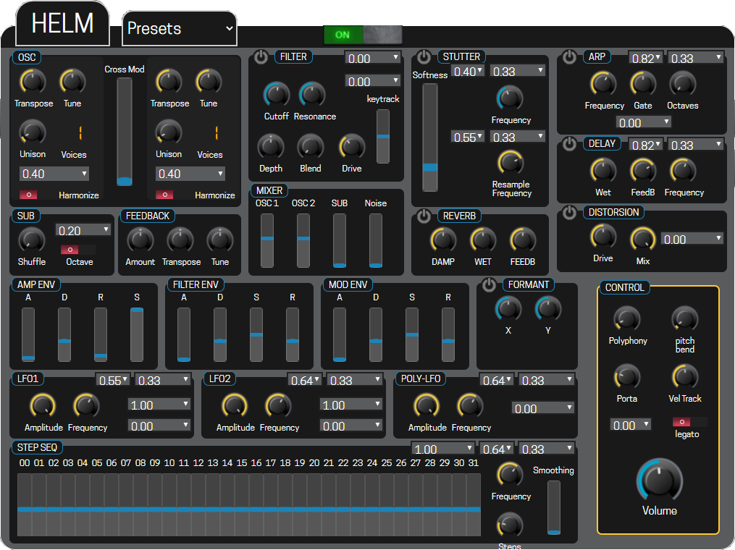Click the Delay Wet knob

tap(603, 171)
